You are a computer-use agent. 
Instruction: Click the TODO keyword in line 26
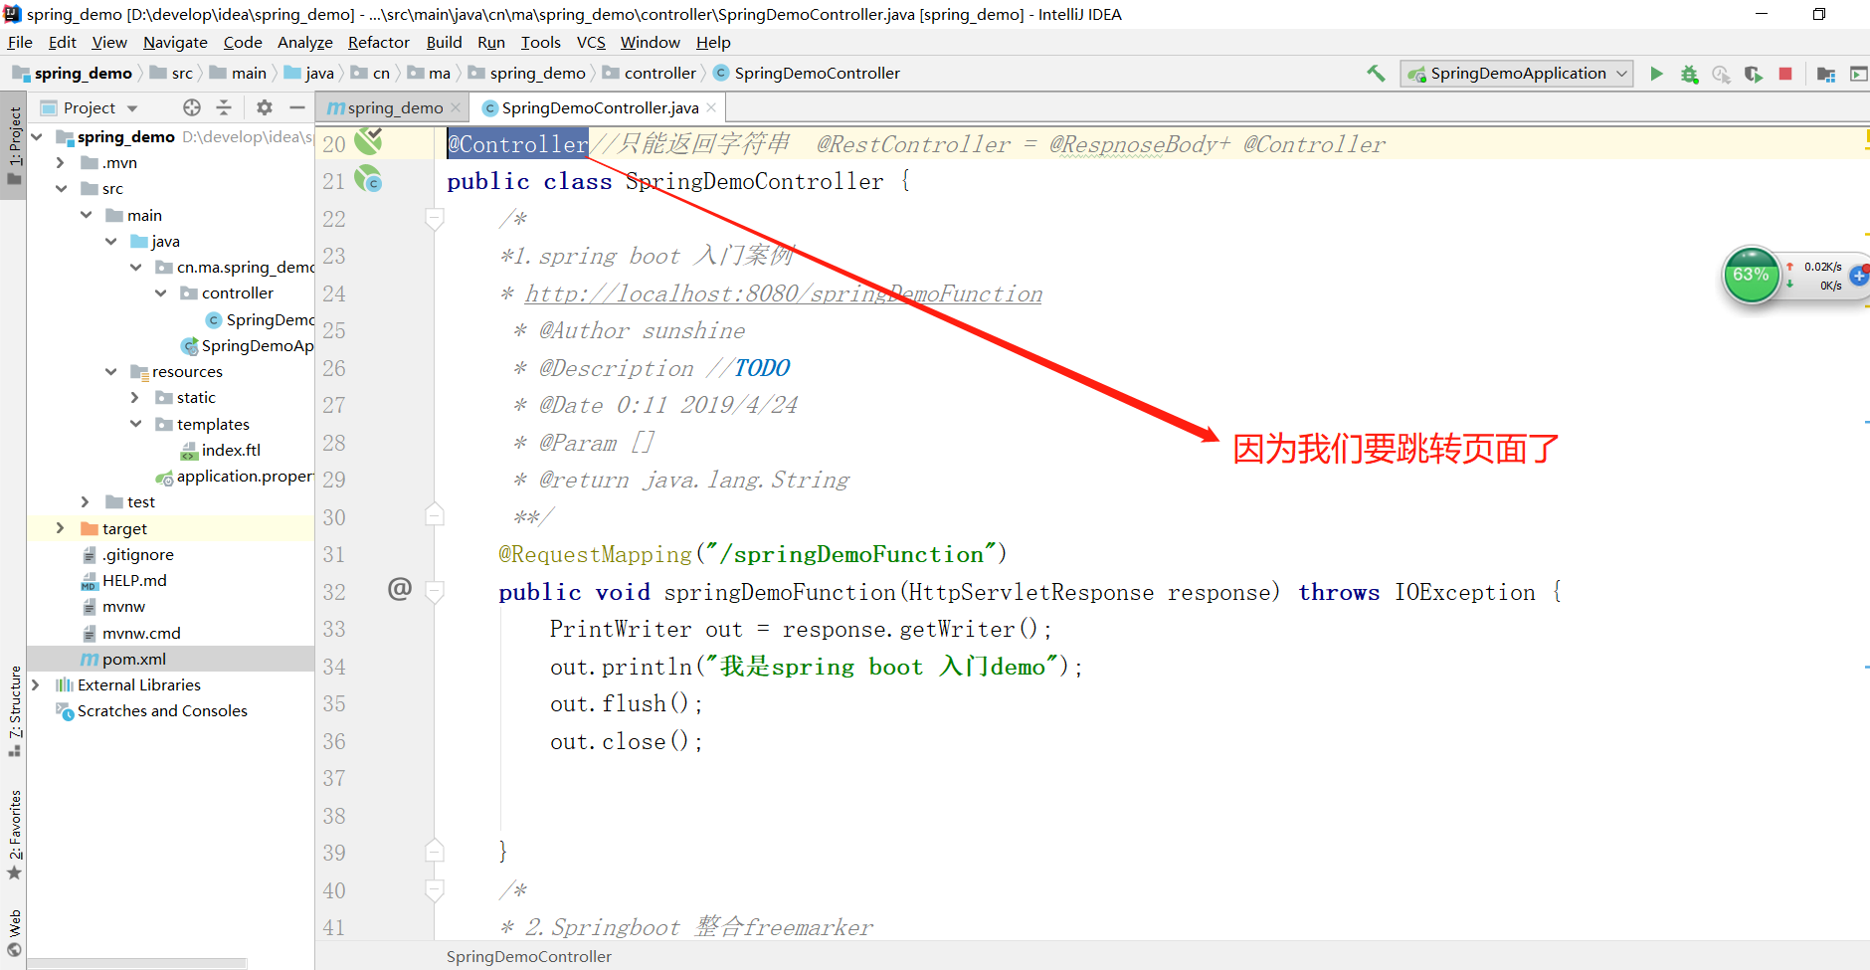click(x=762, y=369)
